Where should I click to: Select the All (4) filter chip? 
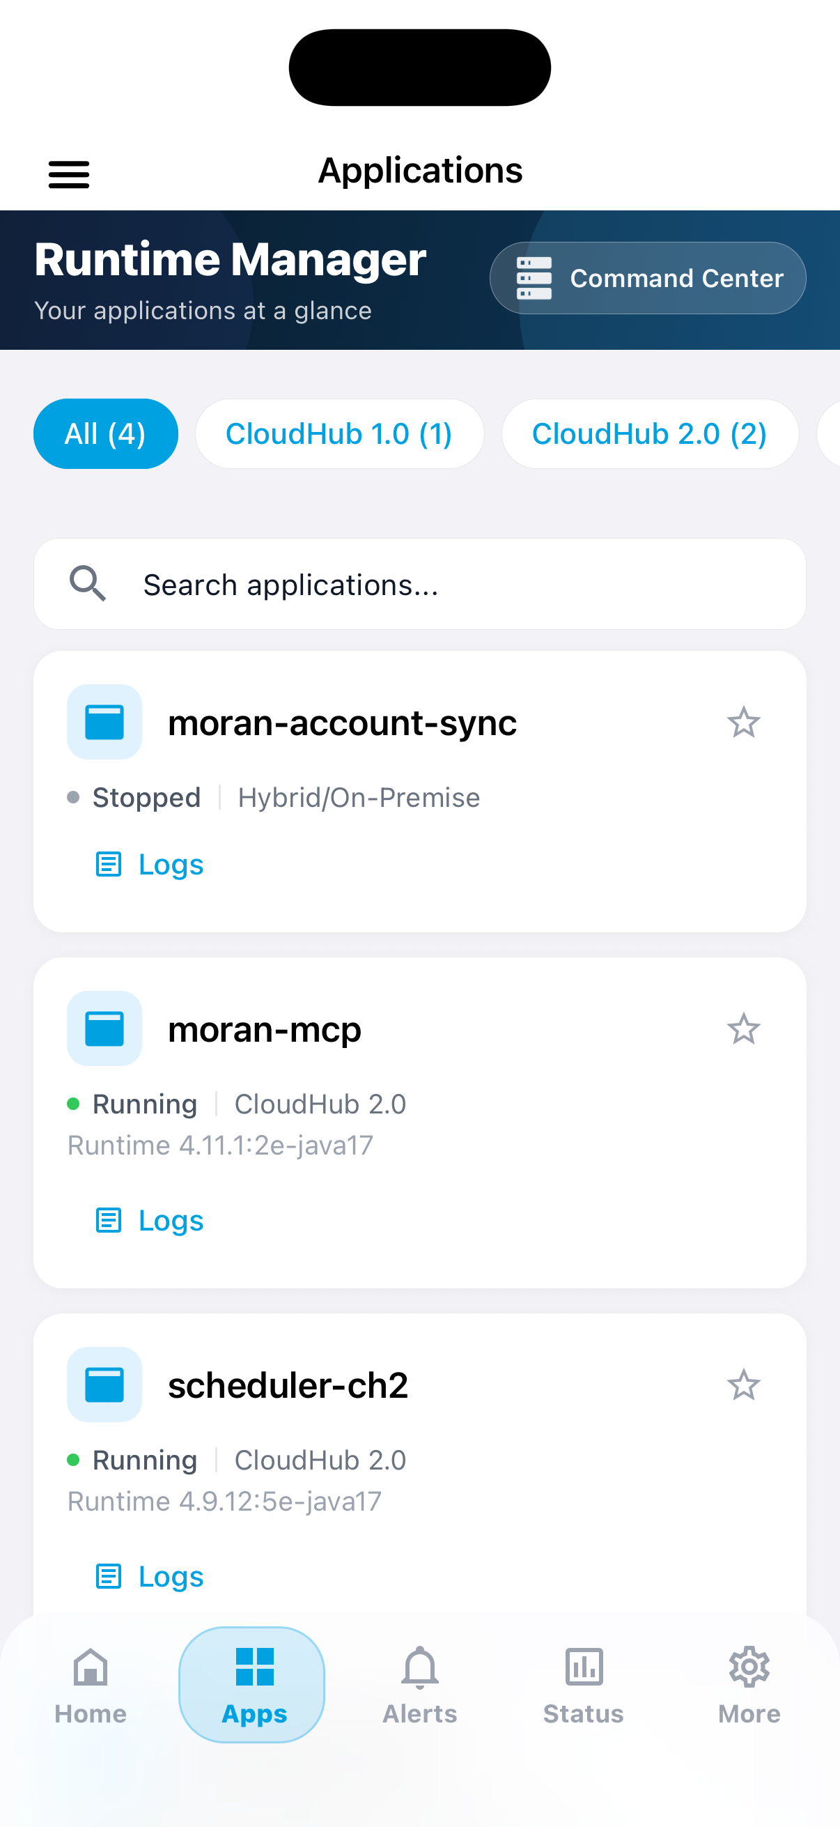(106, 433)
